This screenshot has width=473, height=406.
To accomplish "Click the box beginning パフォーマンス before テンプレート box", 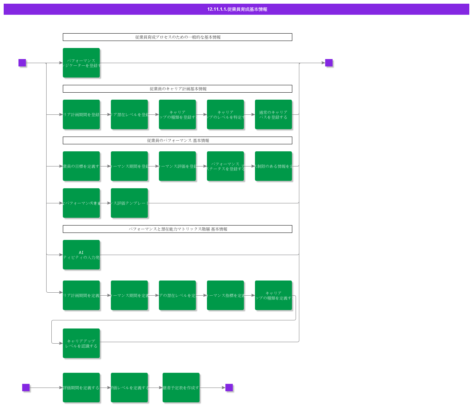I will coord(81,203).
